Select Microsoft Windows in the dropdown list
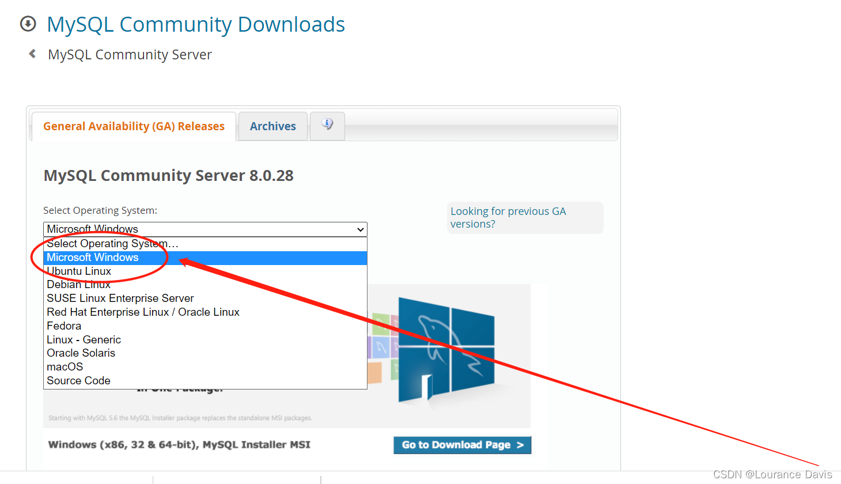 click(x=205, y=258)
